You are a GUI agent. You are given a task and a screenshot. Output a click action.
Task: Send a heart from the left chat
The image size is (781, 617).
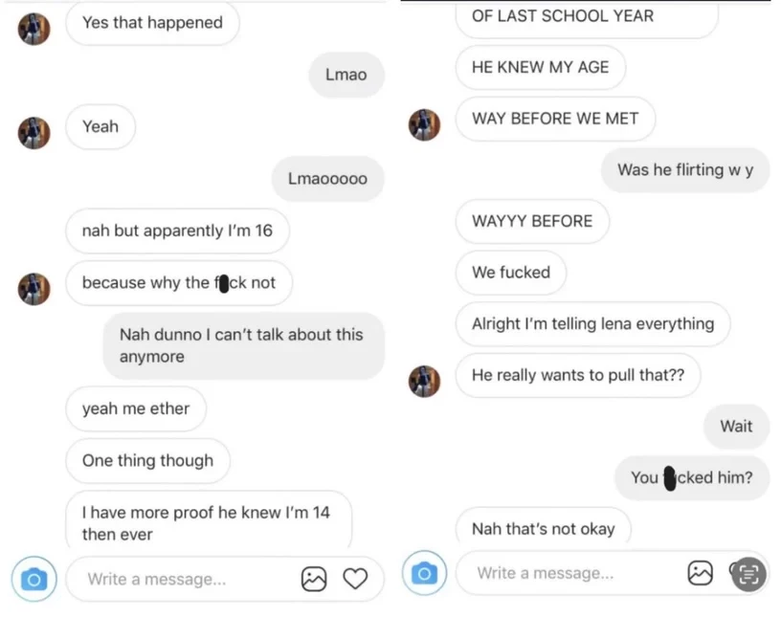[x=355, y=579]
